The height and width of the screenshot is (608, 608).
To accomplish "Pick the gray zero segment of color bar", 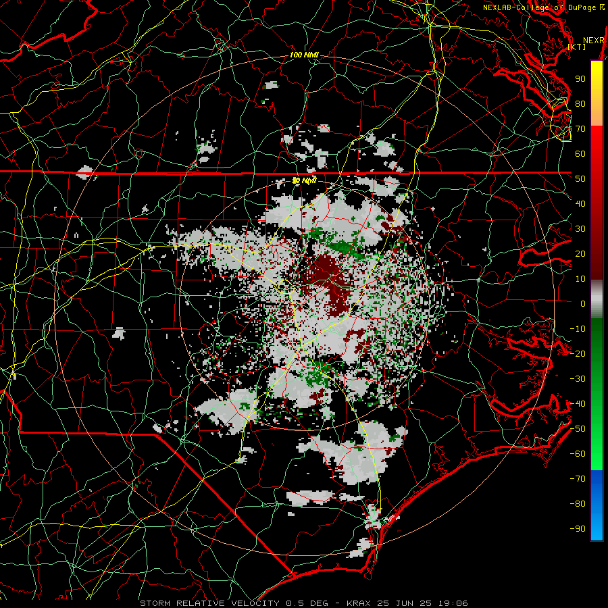I will pos(597,299).
